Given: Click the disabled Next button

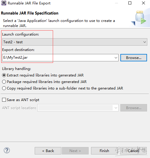Looking at the screenshot, I should pos(75,151).
